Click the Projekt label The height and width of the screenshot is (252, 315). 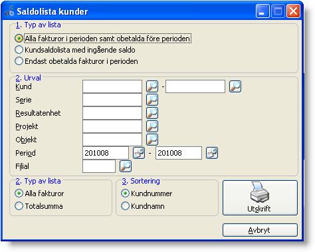(x=27, y=126)
